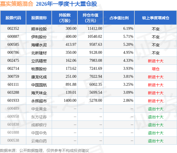Click 新进十大 in 立讯精密 row

[156, 61]
